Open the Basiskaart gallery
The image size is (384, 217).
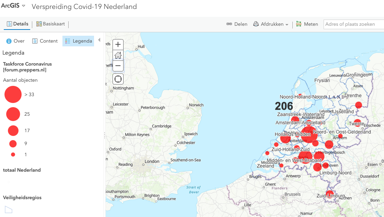click(x=50, y=24)
